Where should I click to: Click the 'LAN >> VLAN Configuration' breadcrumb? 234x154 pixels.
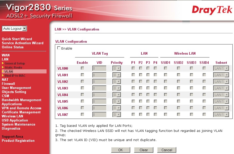[x=77, y=29]
